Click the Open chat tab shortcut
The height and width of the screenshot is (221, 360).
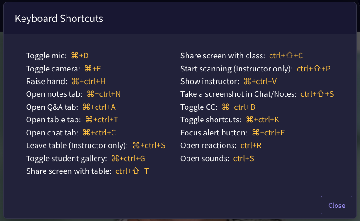point(71,133)
